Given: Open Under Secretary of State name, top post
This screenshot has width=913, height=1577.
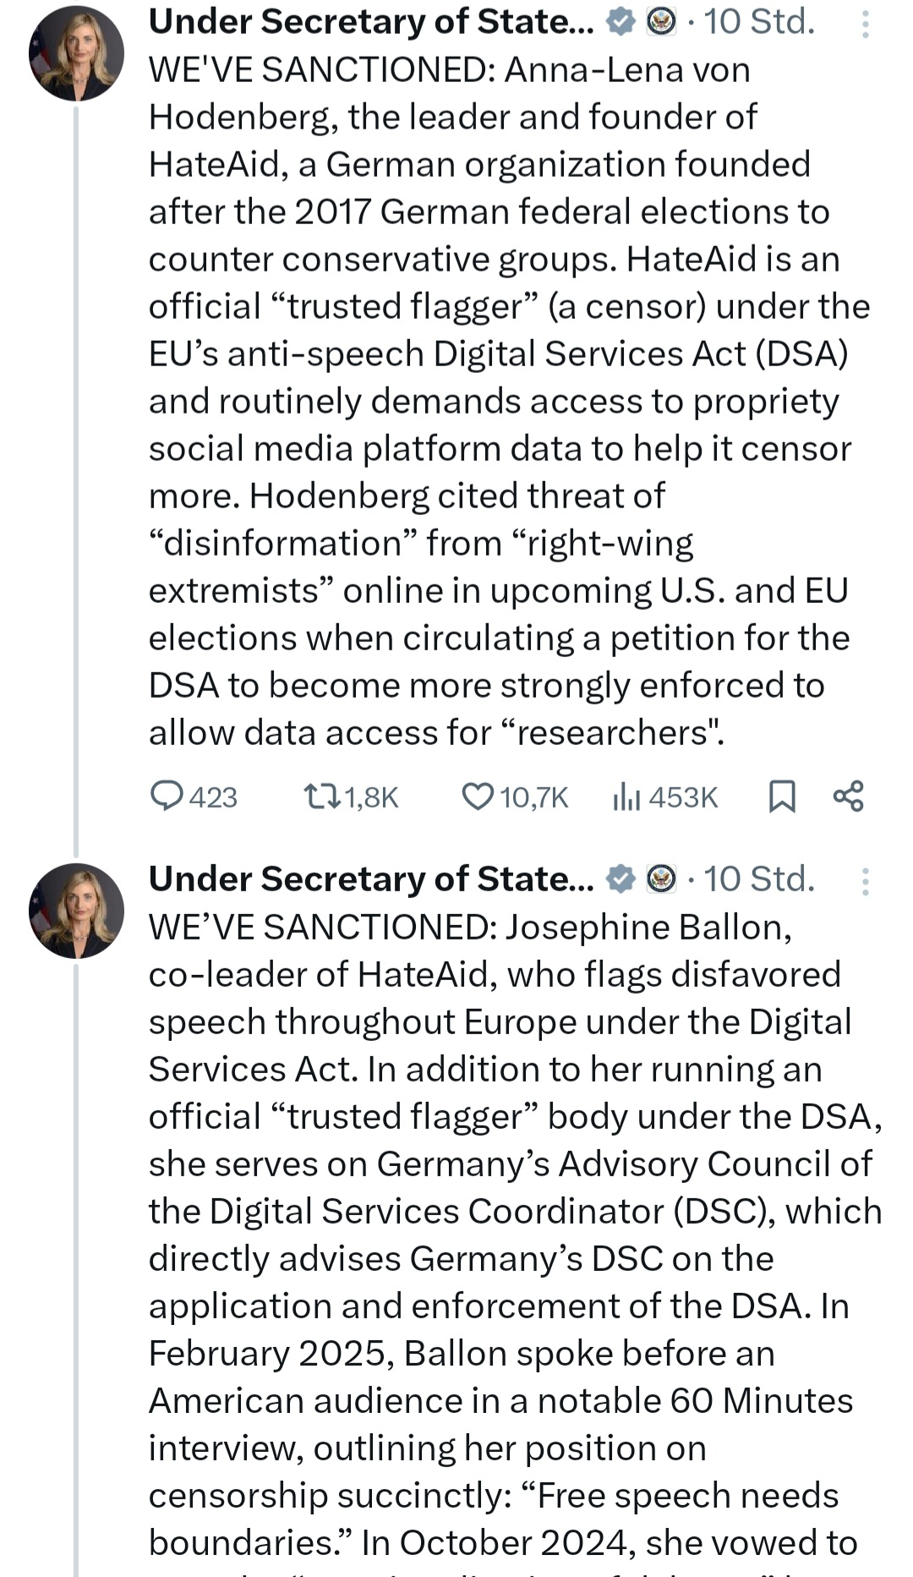Looking at the screenshot, I should tap(371, 23).
